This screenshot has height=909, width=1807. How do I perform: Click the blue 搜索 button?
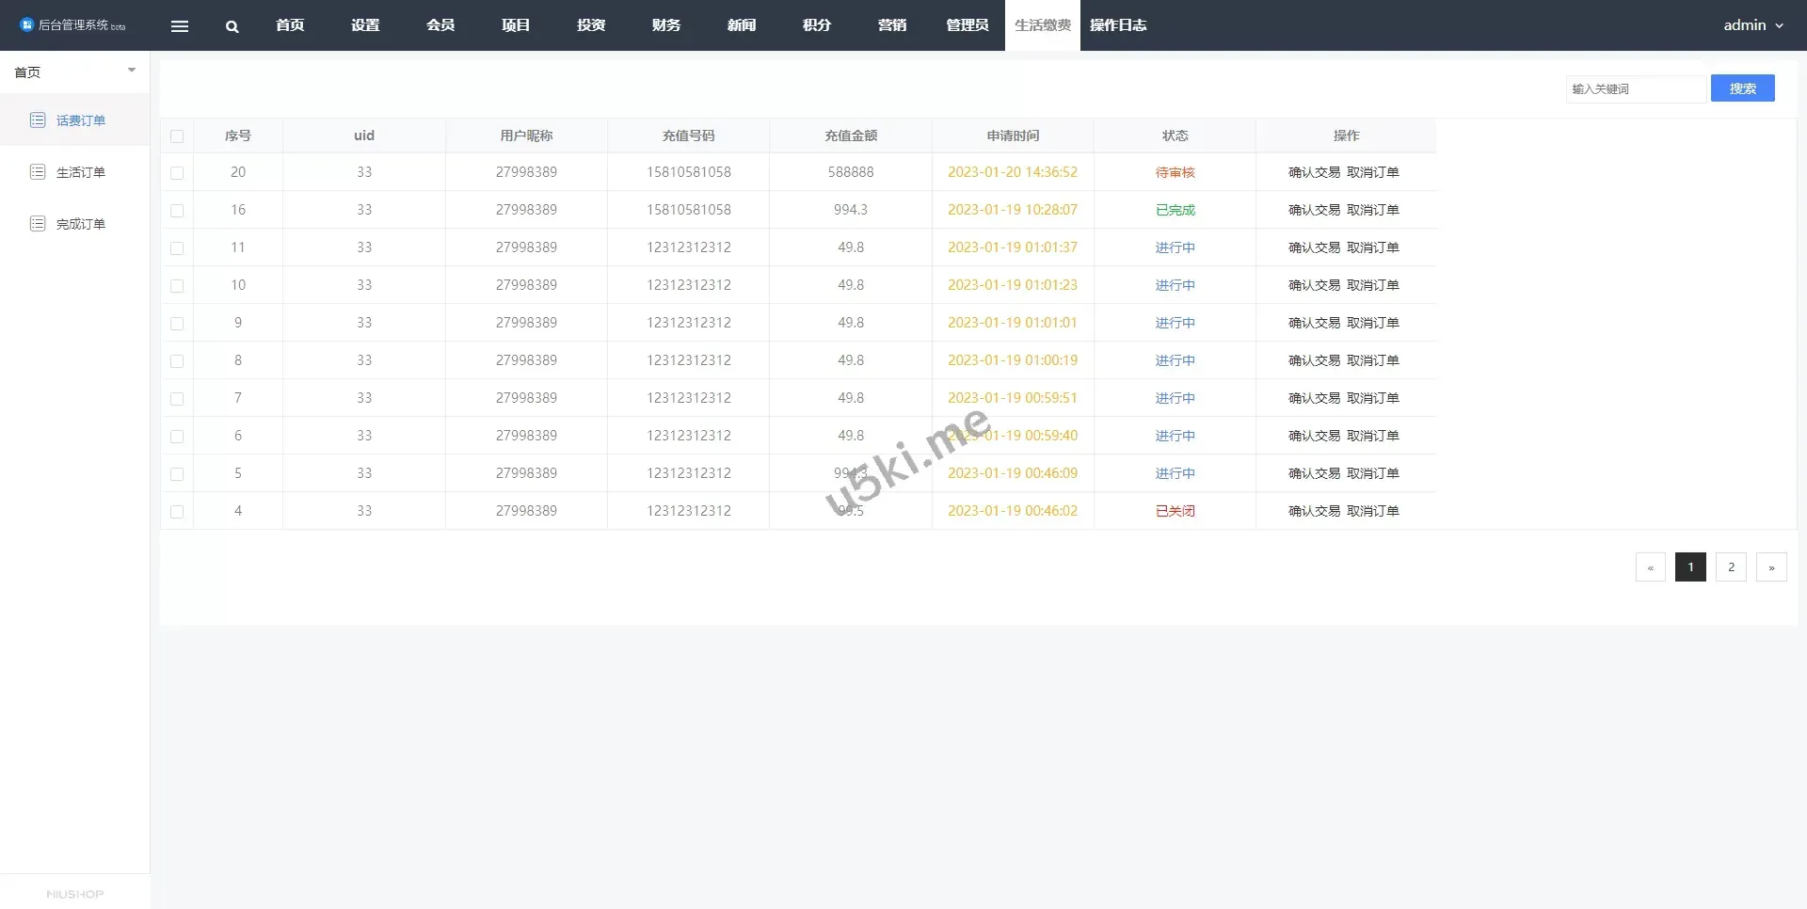(x=1742, y=88)
